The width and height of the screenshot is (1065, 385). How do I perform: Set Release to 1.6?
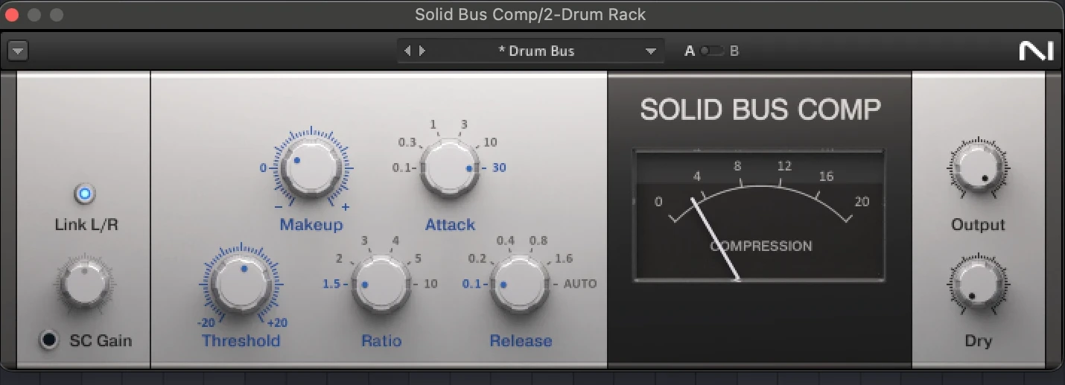[x=564, y=258]
